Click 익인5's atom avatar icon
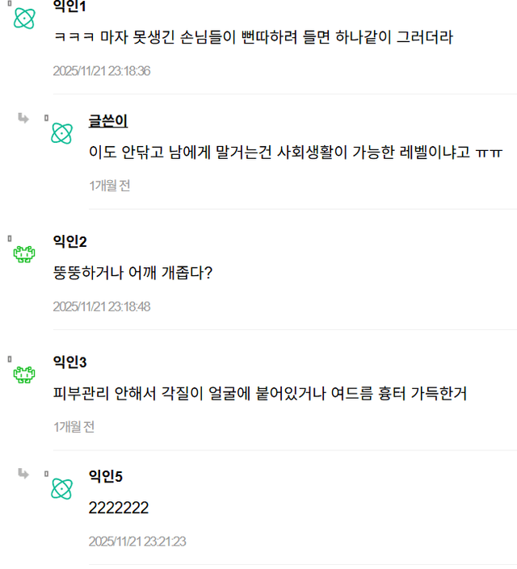 61,488
